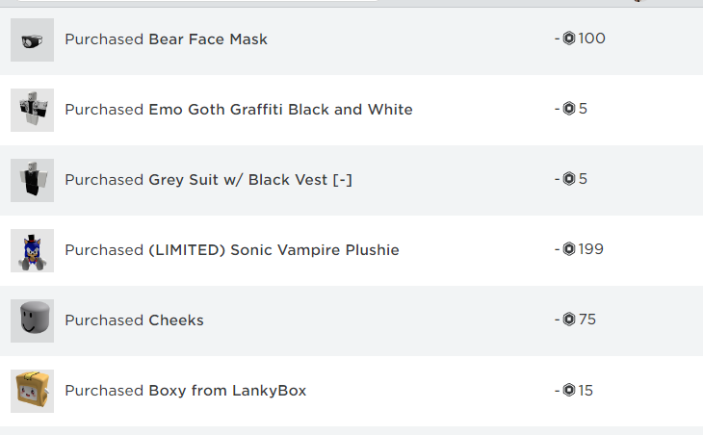The image size is (703, 435).
Task: Click the Robux icon beside 75
Action: (x=569, y=320)
